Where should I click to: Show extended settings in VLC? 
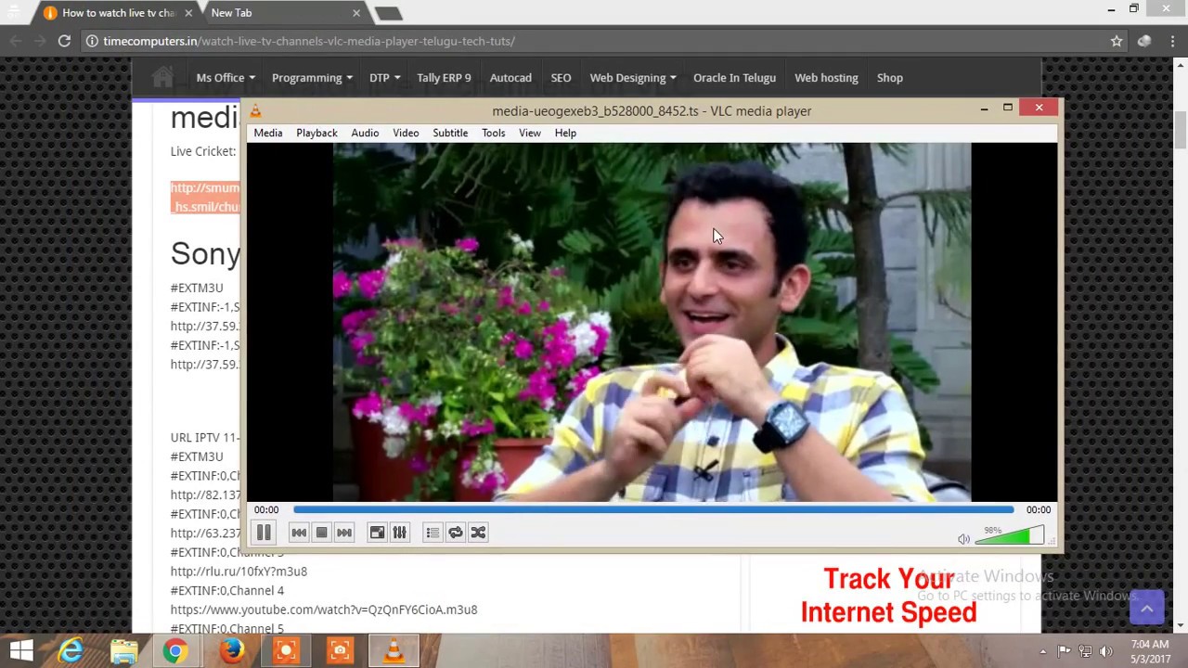coord(399,533)
